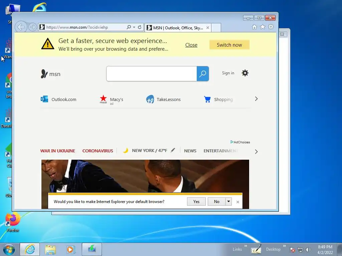The height and width of the screenshot is (256, 342).
Task: Click the Sign in link
Action: point(228,73)
